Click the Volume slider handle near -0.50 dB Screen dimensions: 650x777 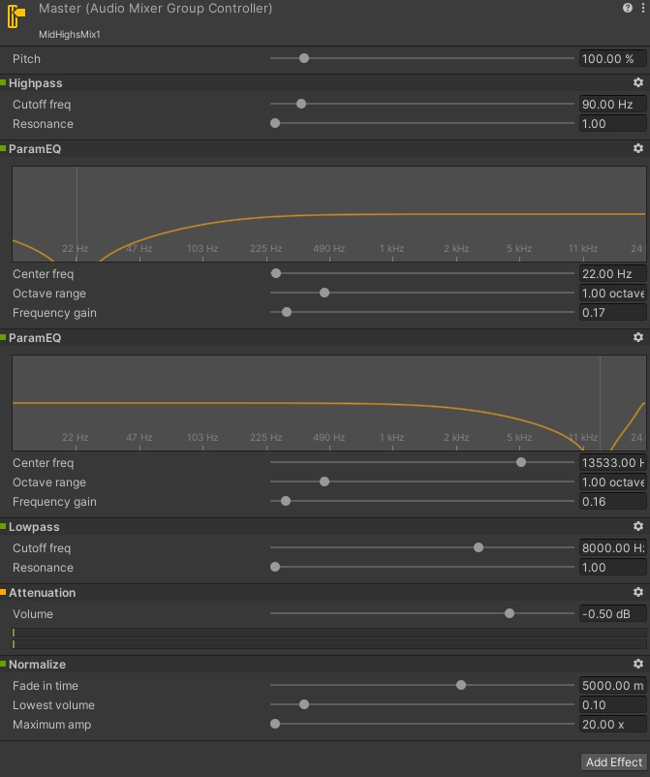coord(511,613)
